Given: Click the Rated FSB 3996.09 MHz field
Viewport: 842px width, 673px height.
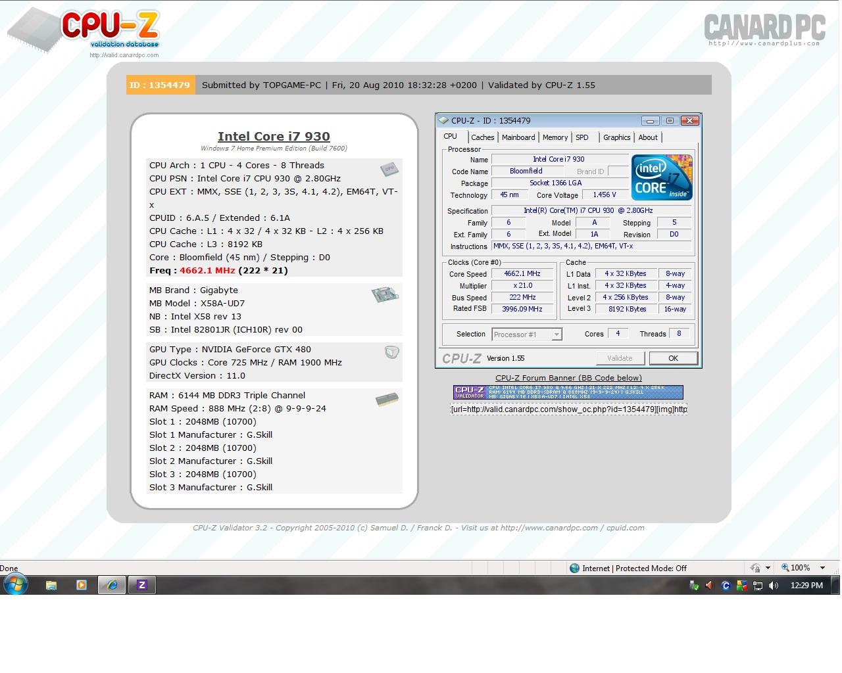Looking at the screenshot, I should [522, 309].
